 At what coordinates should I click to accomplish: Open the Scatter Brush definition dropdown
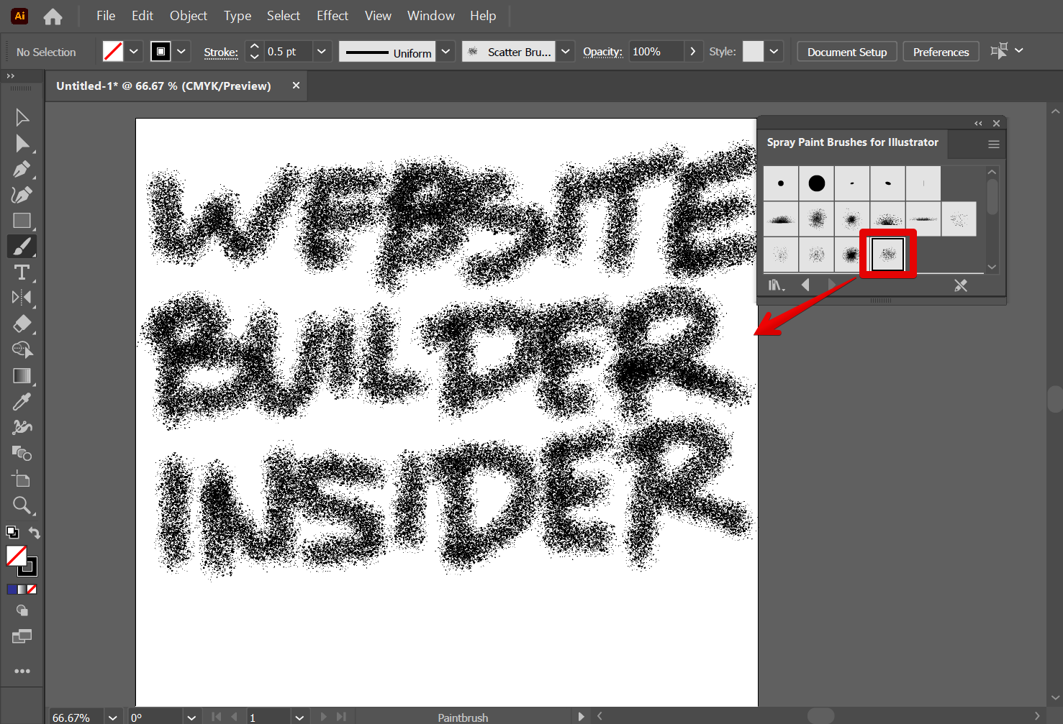click(x=566, y=52)
